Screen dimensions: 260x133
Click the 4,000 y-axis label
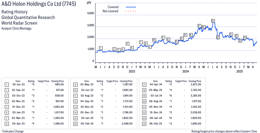[x=91, y=13]
